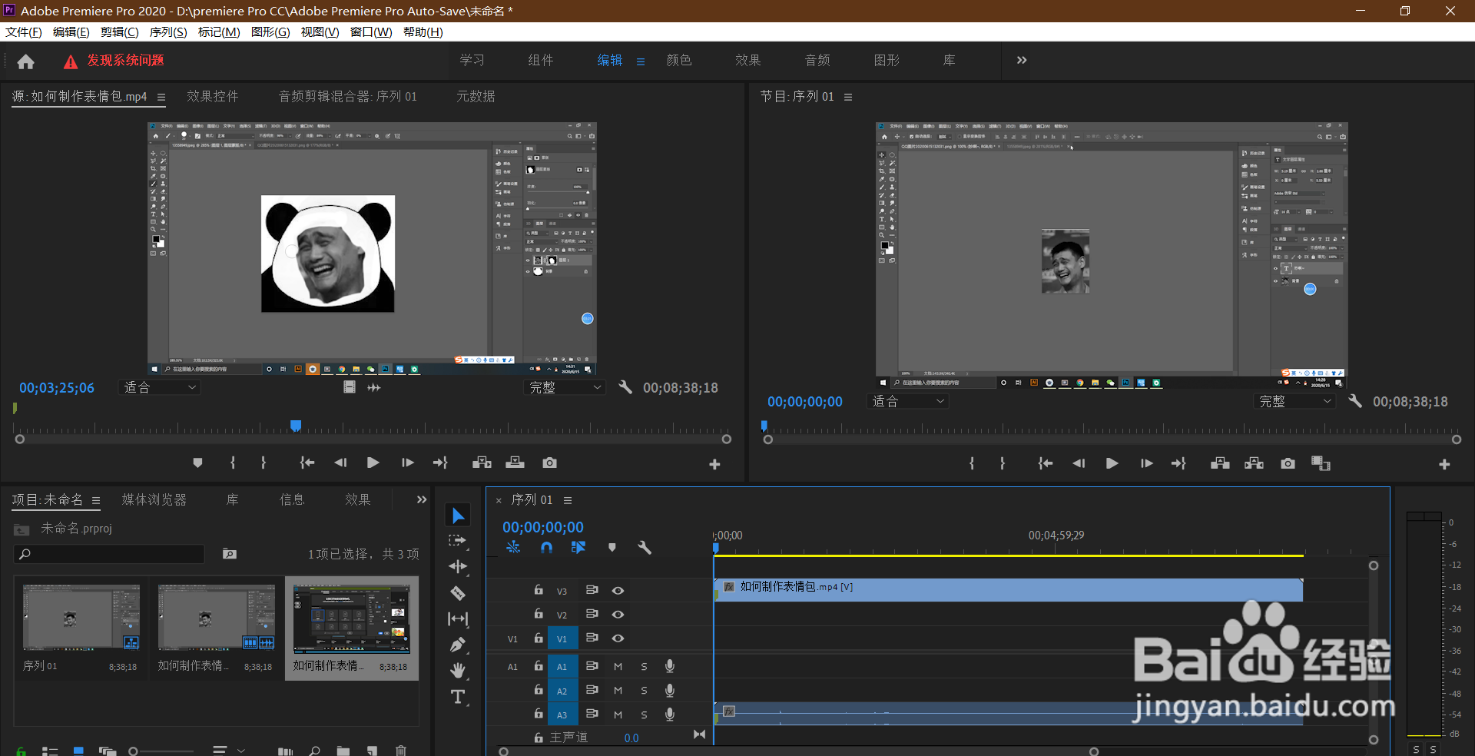This screenshot has width=1475, height=756.
Task: Switch to the 效果控件 tab
Action: pos(213,97)
